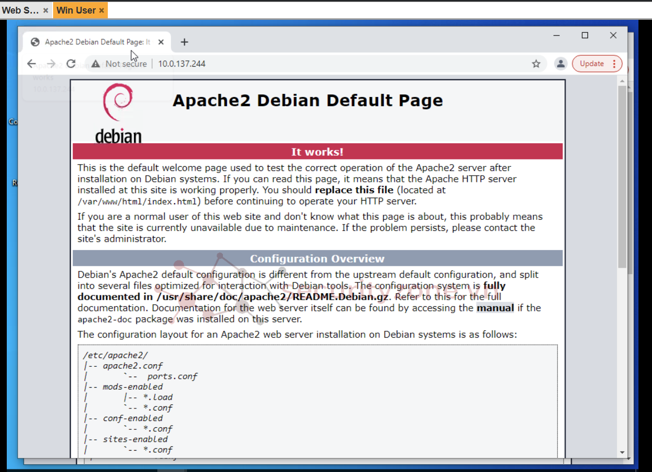
Task: Click the Debian swirl logo
Action: pos(118,103)
